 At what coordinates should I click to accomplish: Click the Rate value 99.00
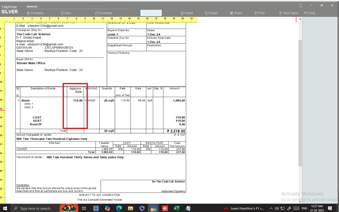point(142,101)
